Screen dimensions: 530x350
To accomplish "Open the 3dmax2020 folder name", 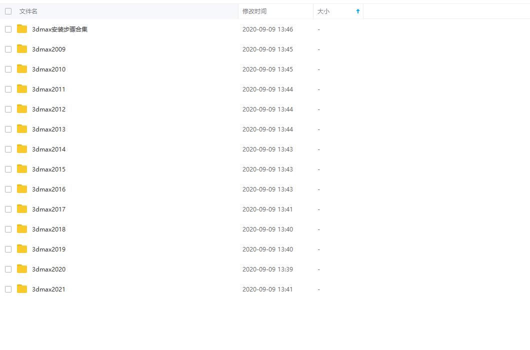I will point(48,269).
